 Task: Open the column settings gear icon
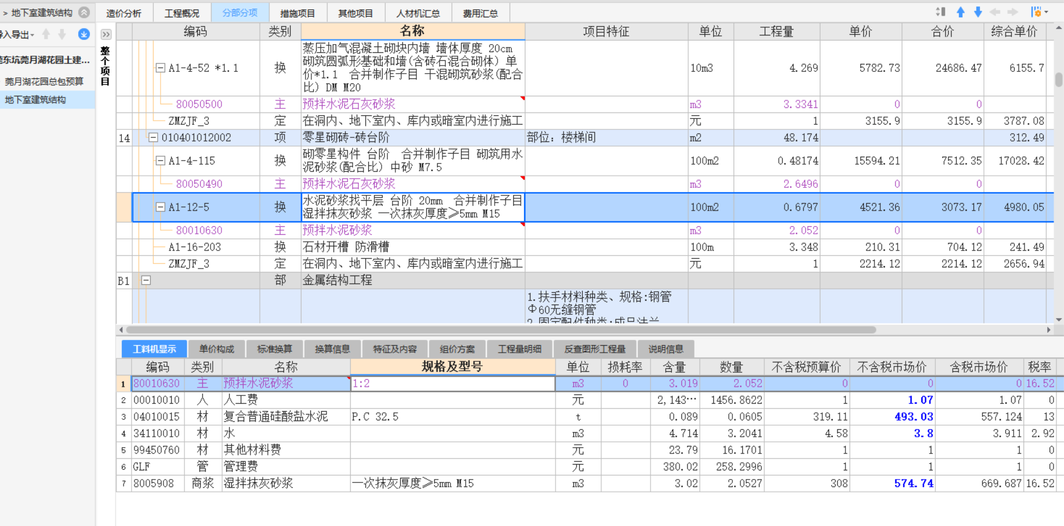(x=1036, y=12)
